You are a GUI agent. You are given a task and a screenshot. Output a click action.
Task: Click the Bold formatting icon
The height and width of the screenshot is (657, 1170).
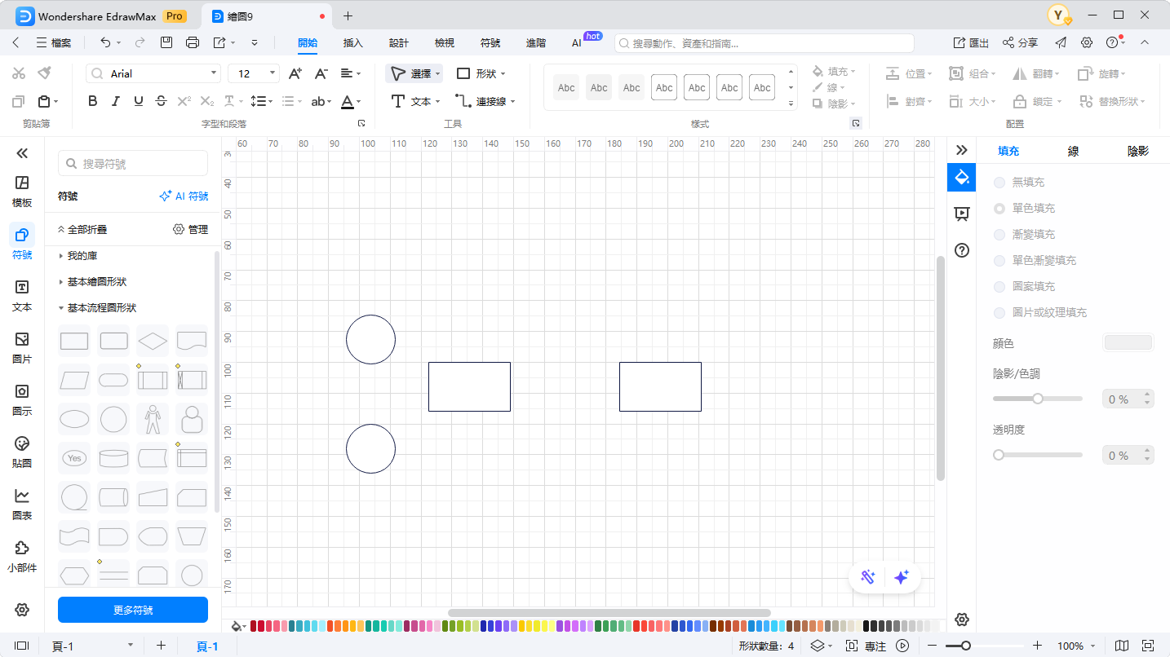pos(92,101)
